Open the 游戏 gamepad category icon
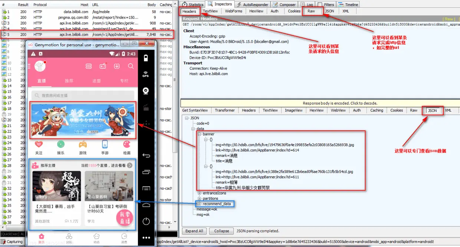 pos(83,144)
